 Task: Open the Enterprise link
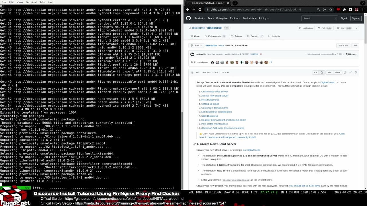222,18
